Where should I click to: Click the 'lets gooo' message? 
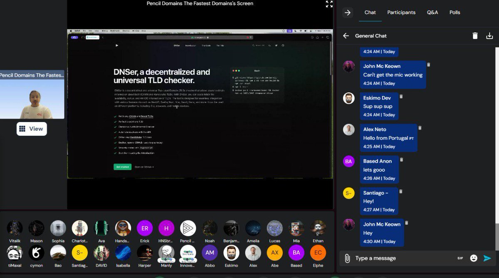click(374, 170)
